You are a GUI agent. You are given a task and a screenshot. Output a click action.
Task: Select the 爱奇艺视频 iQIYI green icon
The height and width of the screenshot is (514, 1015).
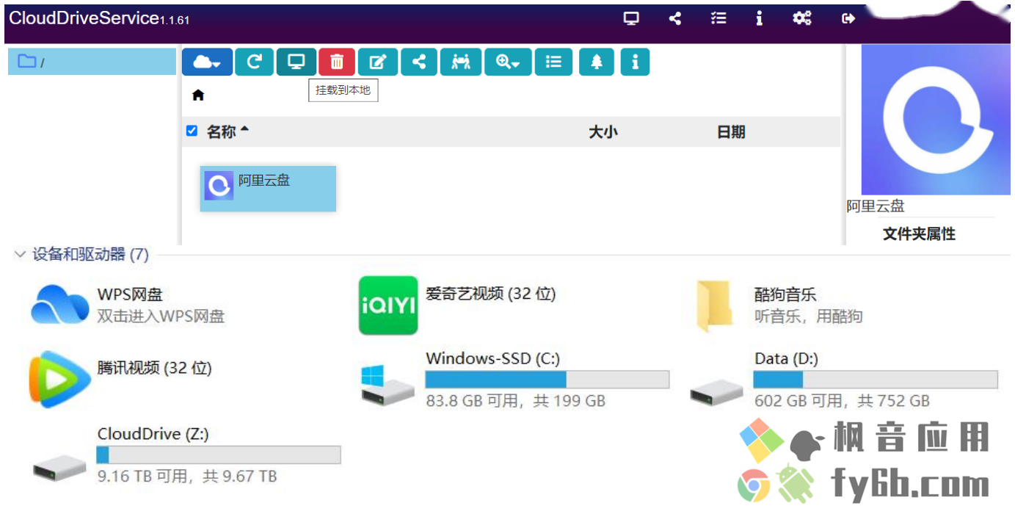(x=388, y=305)
